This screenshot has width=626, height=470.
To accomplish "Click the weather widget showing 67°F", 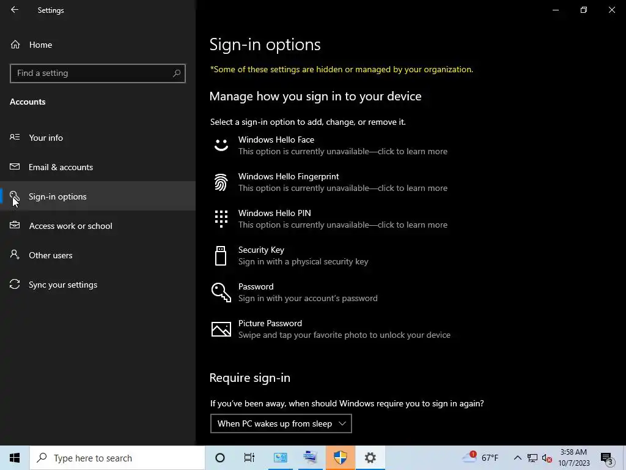I will pos(481,458).
